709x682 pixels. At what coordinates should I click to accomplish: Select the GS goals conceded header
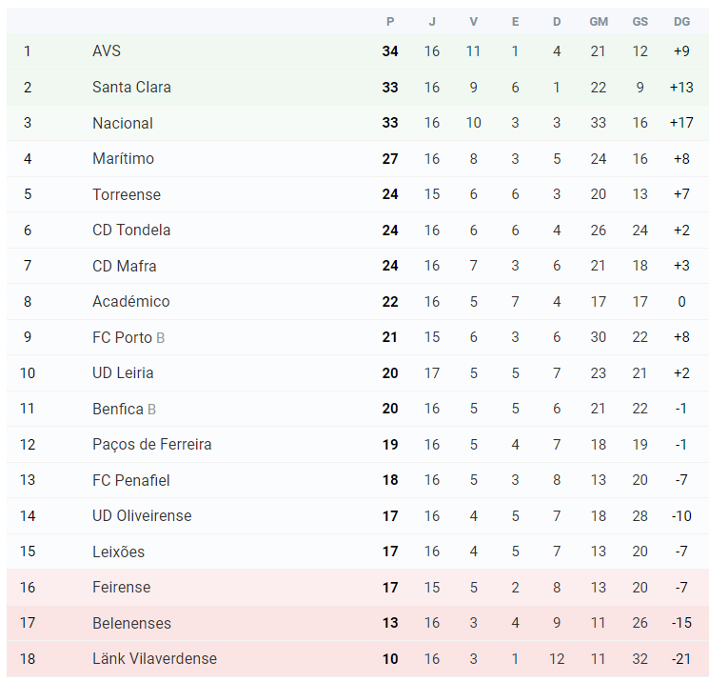coord(640,22)
